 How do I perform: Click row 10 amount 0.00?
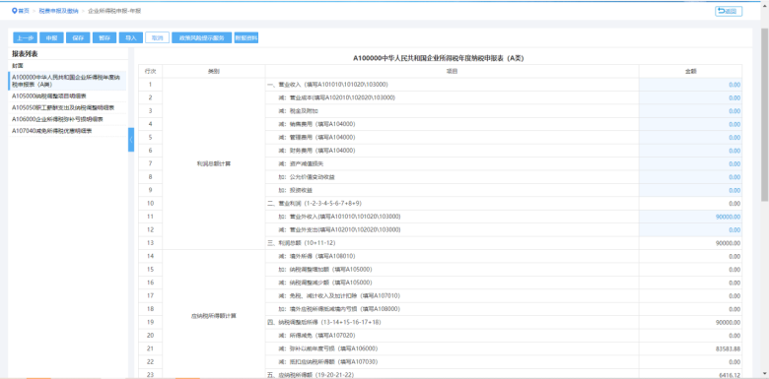[x=734, y=203]
